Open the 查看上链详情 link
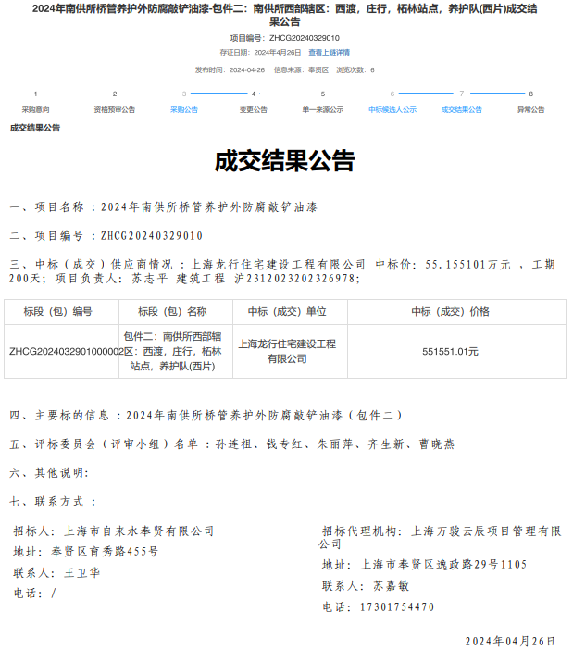 [x=329, y=52]
